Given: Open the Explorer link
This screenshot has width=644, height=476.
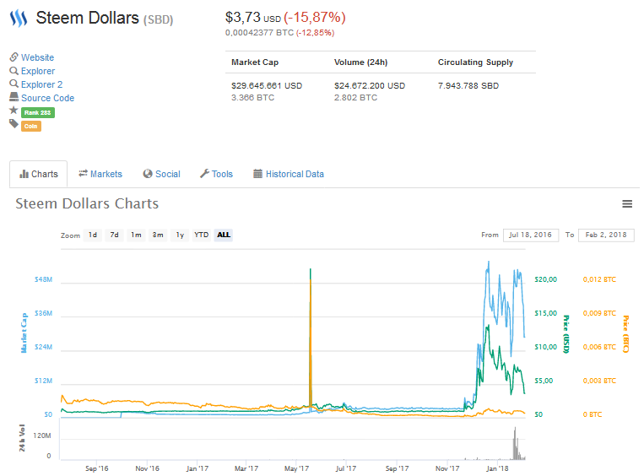Looking at the screenshot, I should click(x=38, y=71).
